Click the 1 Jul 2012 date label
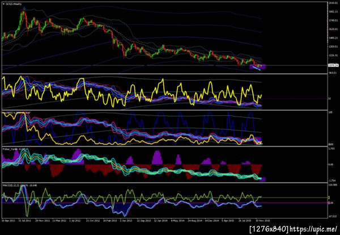340x235 pixels. pos(75,220)
